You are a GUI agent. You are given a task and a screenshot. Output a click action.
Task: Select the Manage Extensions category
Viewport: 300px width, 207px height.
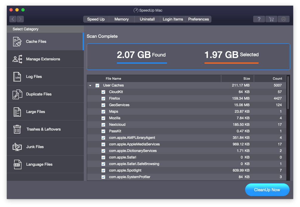click(x=45, y=59)
